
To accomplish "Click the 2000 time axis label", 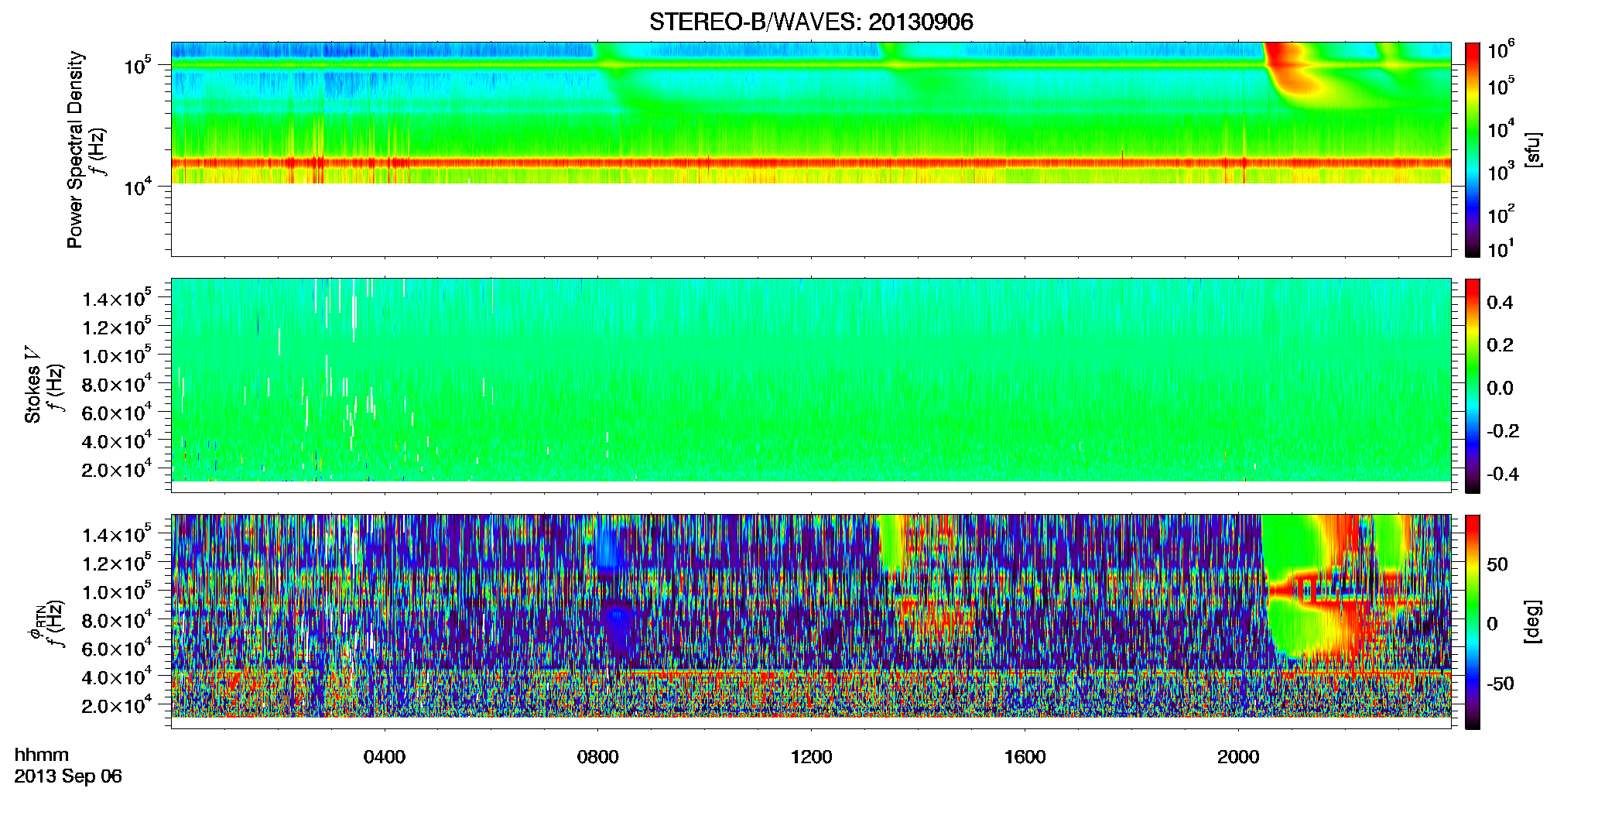I will click(1238, 756).
